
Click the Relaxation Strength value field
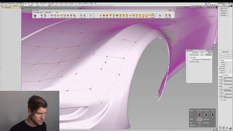click(x=202, y=55)
